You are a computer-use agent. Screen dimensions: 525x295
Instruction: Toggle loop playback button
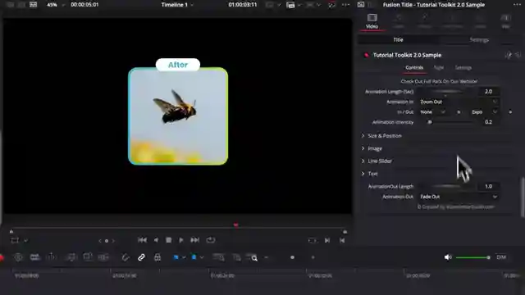click(x=211, y=240)
